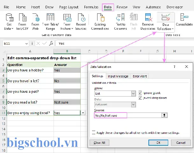Select cell 'Do you travel a lot?'

pyautogui.click(x=30, y=81)
